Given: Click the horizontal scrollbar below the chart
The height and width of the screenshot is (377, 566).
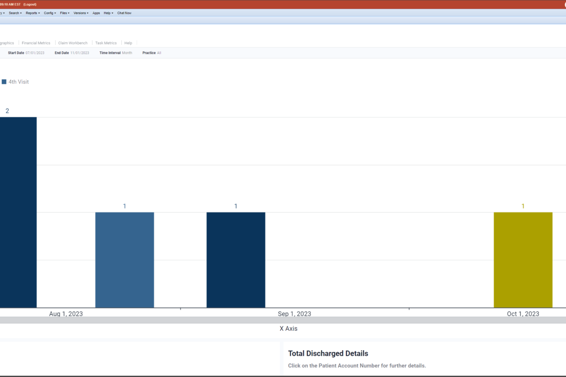Looking at the screenshot, I should (x=283, y=320).
